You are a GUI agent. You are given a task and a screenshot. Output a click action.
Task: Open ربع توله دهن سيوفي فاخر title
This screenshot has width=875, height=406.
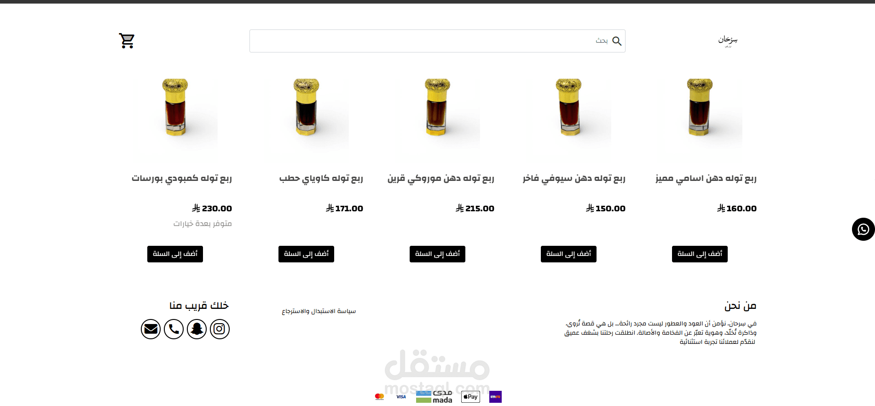574,179
